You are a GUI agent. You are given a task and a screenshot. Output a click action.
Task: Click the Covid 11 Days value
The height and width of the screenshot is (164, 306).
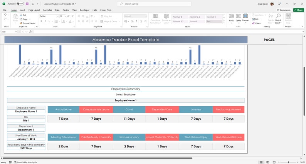click(129, 119)
